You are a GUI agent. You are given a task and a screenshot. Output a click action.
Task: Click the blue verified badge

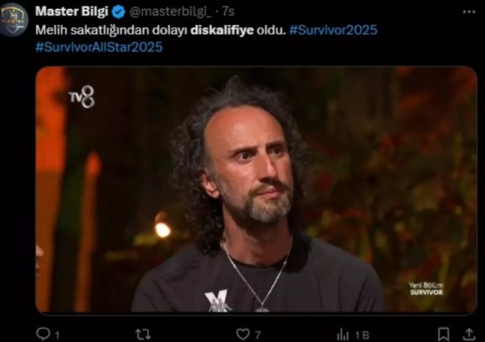[118, 12]
